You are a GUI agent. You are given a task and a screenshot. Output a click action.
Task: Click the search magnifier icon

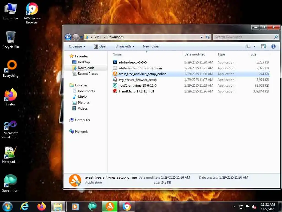[276, 37]
